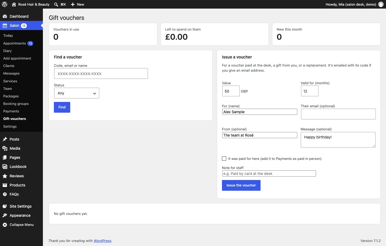
Task: Click the plus icon next to New
Action: [x=73, y=4]
